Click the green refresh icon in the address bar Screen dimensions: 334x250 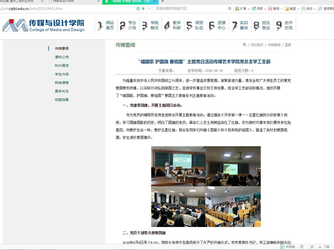pyautogui.click(x=138, y=8)
